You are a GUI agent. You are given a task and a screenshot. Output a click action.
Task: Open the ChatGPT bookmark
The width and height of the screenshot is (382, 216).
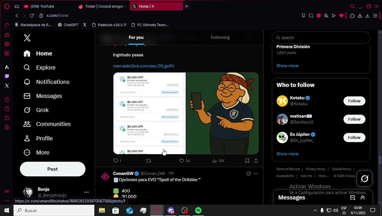(x=68, y=25)
